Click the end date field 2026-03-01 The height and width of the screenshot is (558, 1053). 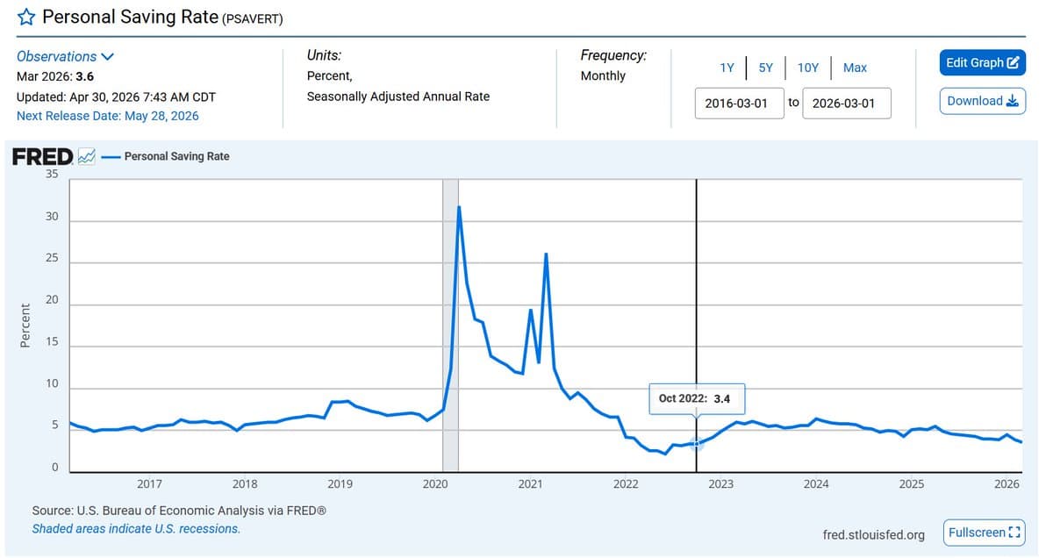coord(846,103)
